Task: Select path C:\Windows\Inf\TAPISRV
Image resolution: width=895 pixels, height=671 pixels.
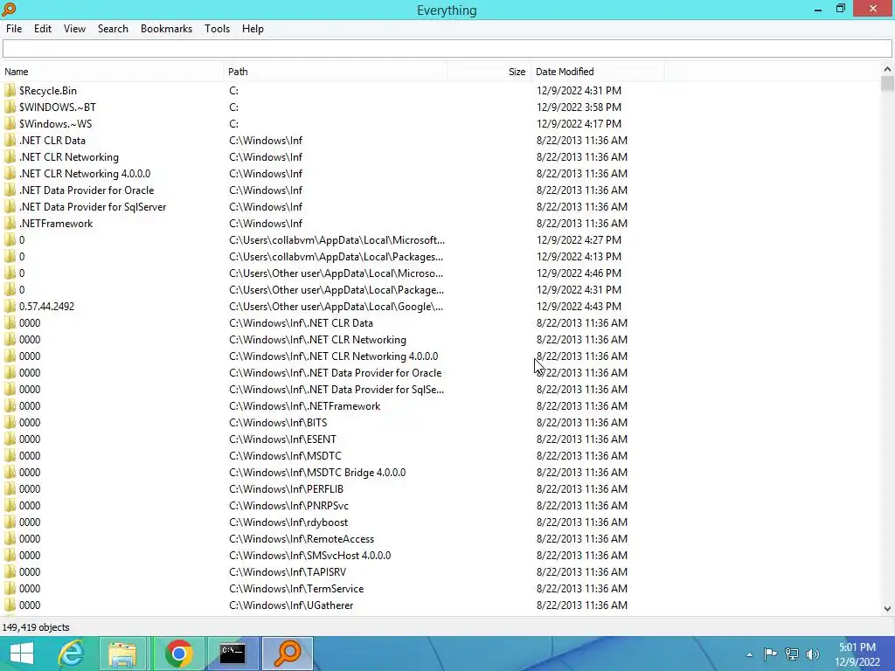Action: coord(288,571)
